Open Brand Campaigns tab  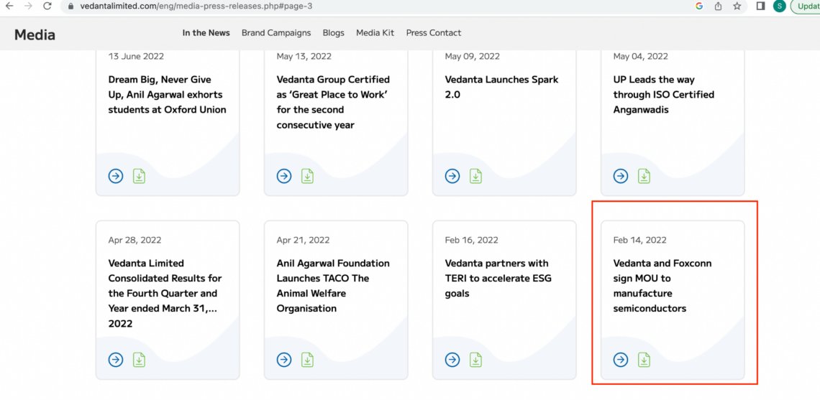(x=276, y=33)
